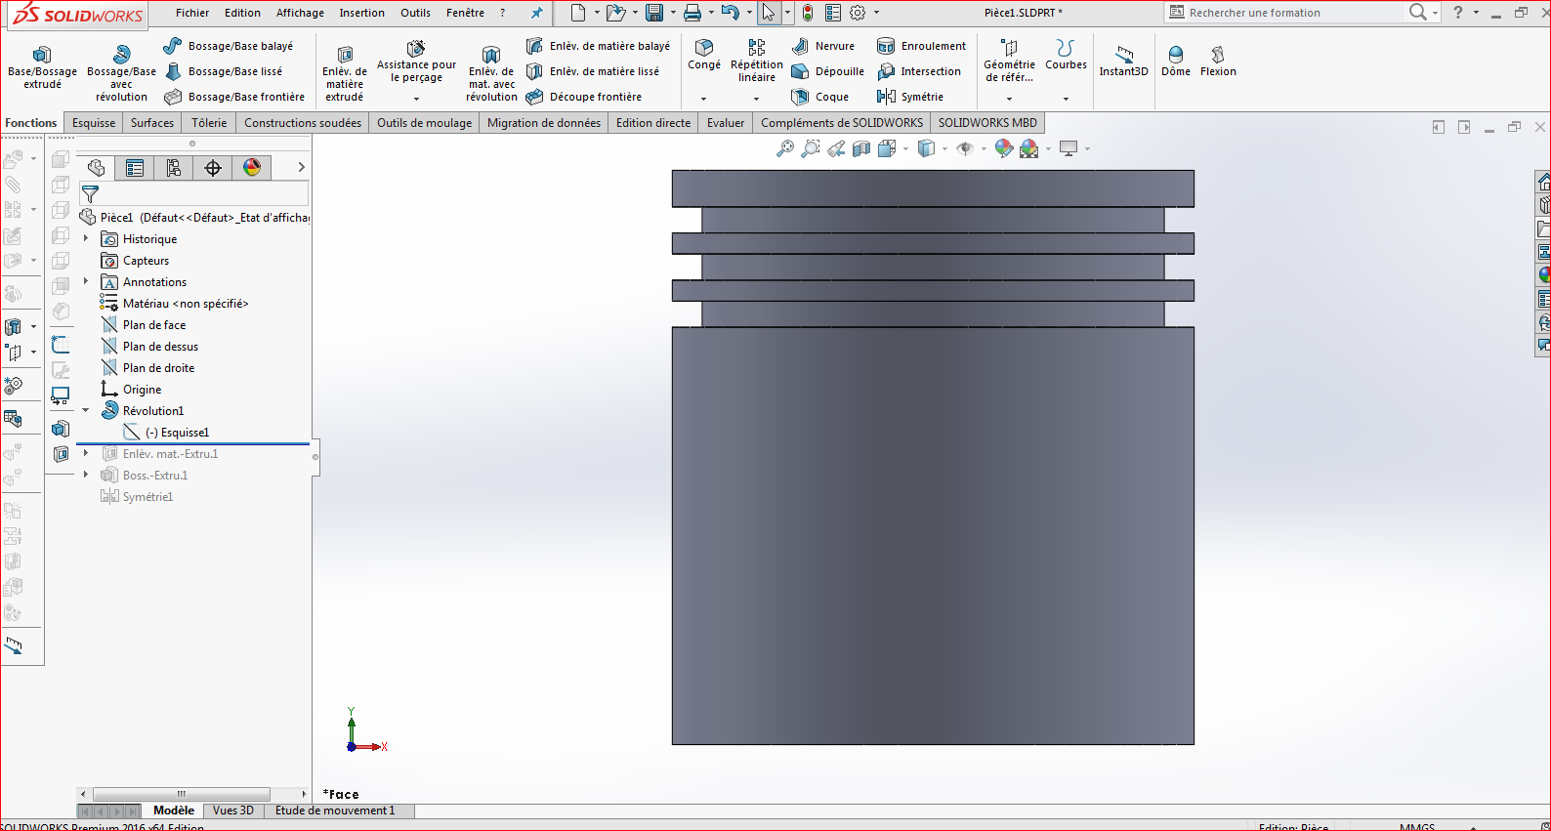Switch to Constructions soudées tab
1551x831 pixels.
coord(303,123)
